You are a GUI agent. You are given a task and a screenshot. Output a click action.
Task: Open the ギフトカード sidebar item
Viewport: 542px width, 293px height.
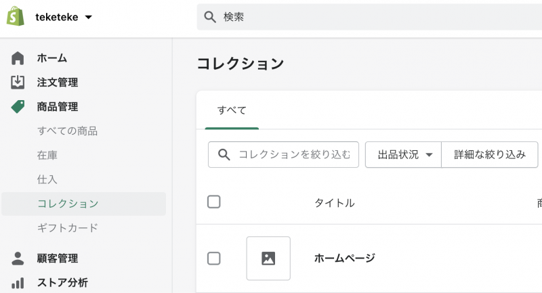point(67,228)
